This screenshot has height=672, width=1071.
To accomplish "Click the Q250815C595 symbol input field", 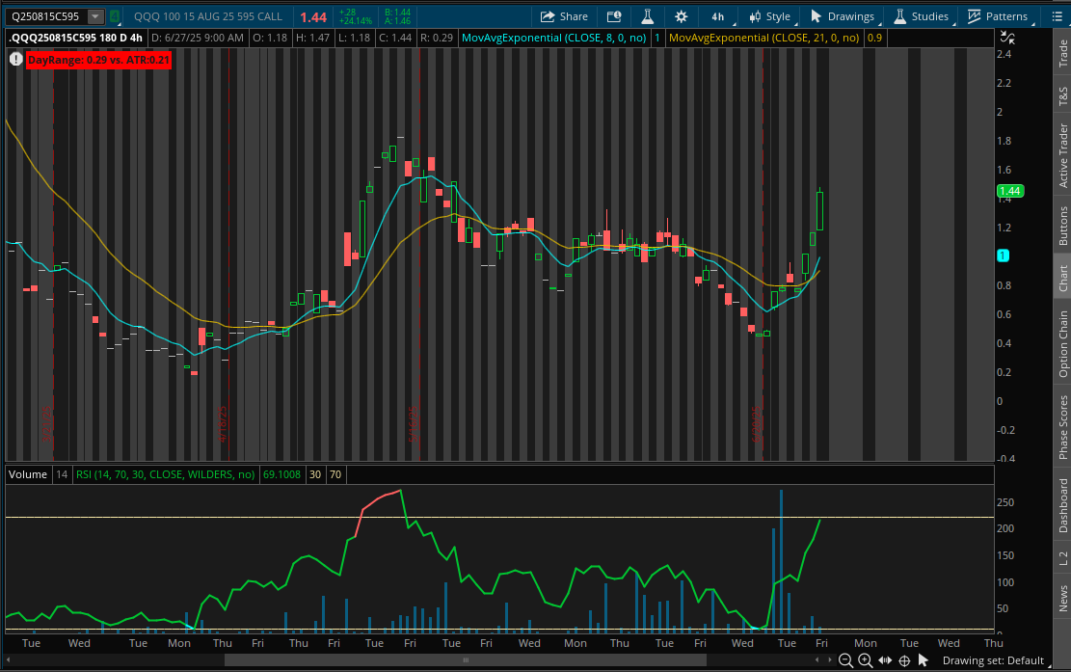I will 46,16.
